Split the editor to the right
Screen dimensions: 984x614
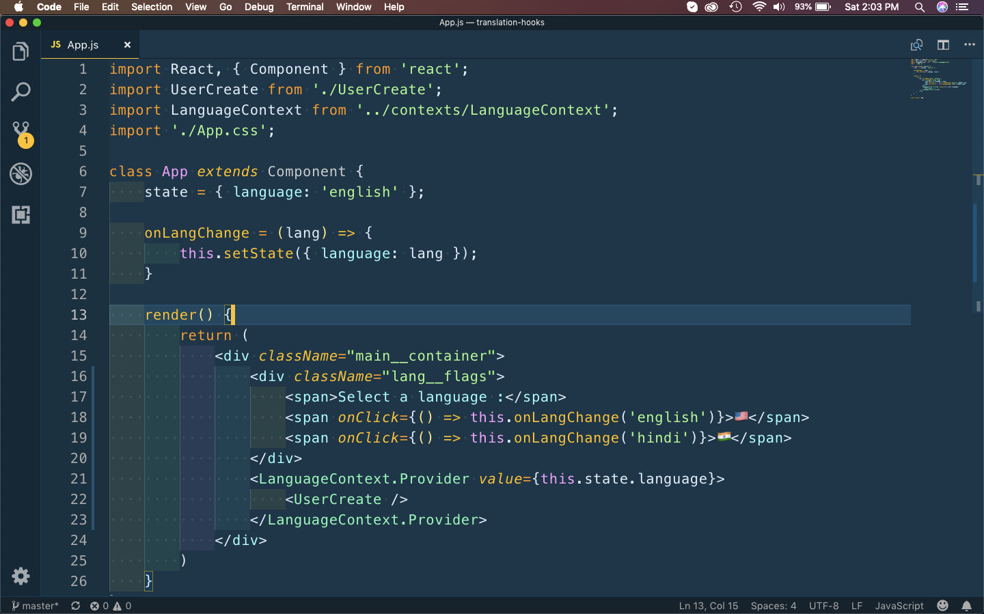point(943,45)
